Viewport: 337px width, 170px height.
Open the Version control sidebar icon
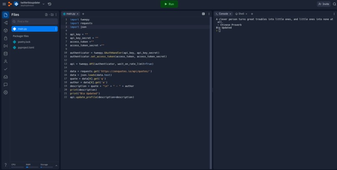tap(5, 23)
